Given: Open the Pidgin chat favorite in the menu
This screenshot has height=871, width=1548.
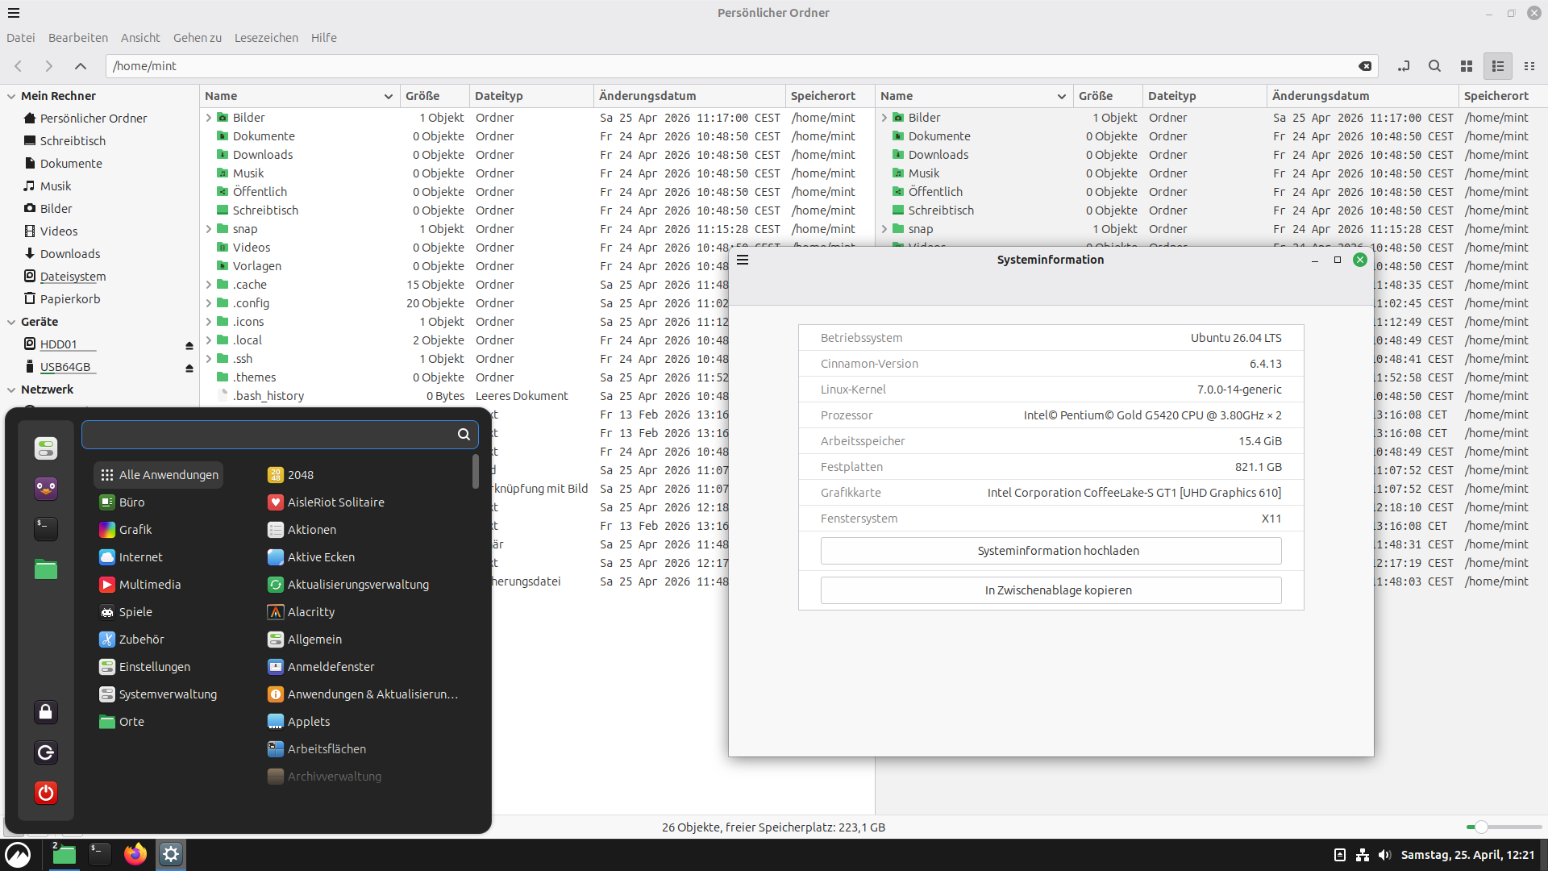Looking at the screenshot, I should click(x=46, y=489).
